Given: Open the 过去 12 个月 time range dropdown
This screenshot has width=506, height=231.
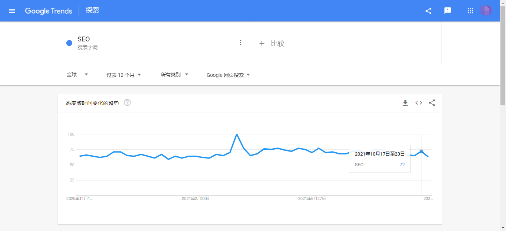Looking at the screenshot, I should [x=124, y=75].
